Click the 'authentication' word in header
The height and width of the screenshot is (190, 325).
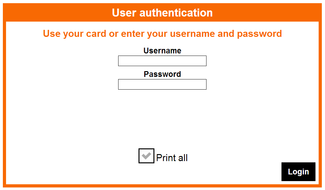pyautogui.click(x=176, y=13)
